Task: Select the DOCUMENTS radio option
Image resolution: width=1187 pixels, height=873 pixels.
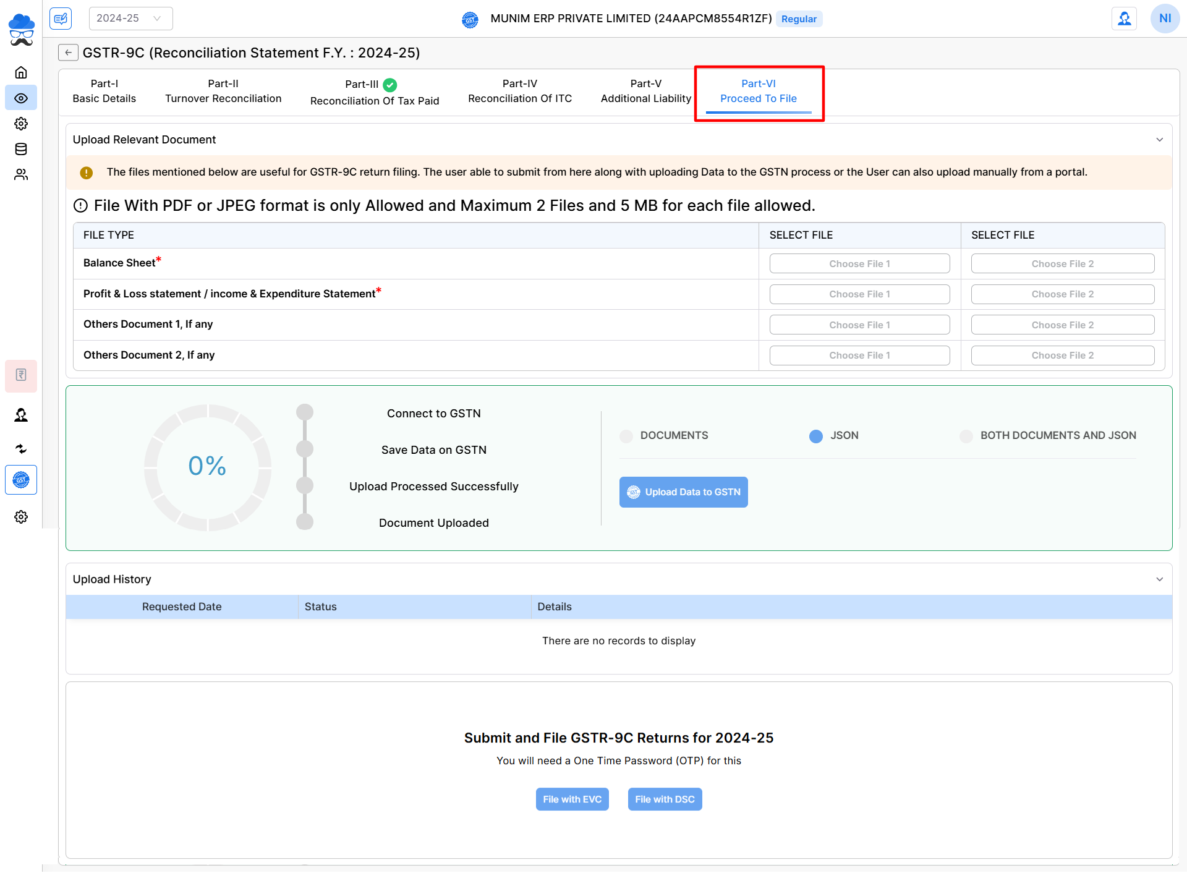Action: coord(626,436)
